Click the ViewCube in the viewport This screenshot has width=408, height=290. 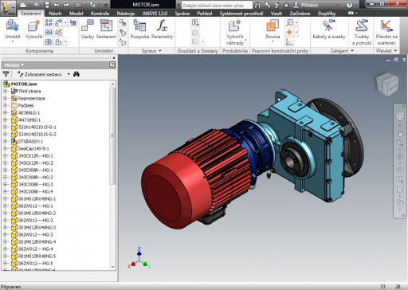387,84
